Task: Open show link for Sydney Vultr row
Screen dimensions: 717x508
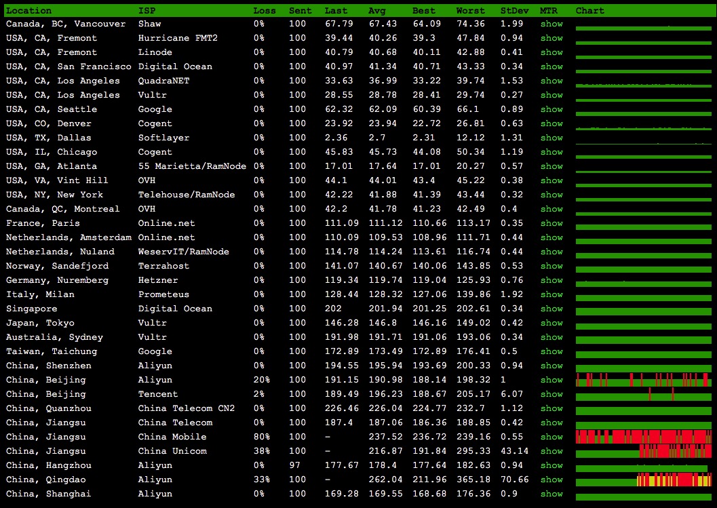Action: (551, 337)
